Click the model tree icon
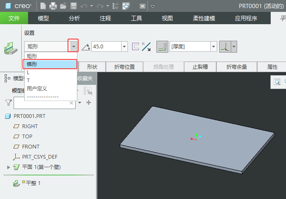The width and height of the screenshot is (286, 199). coord(7,78)
